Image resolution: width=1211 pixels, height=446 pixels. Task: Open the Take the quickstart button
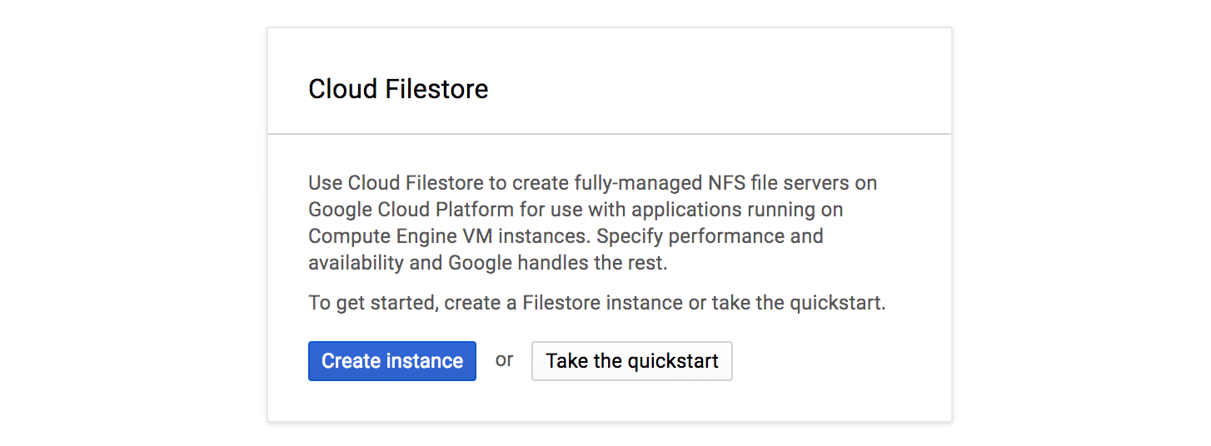[632, 361]
